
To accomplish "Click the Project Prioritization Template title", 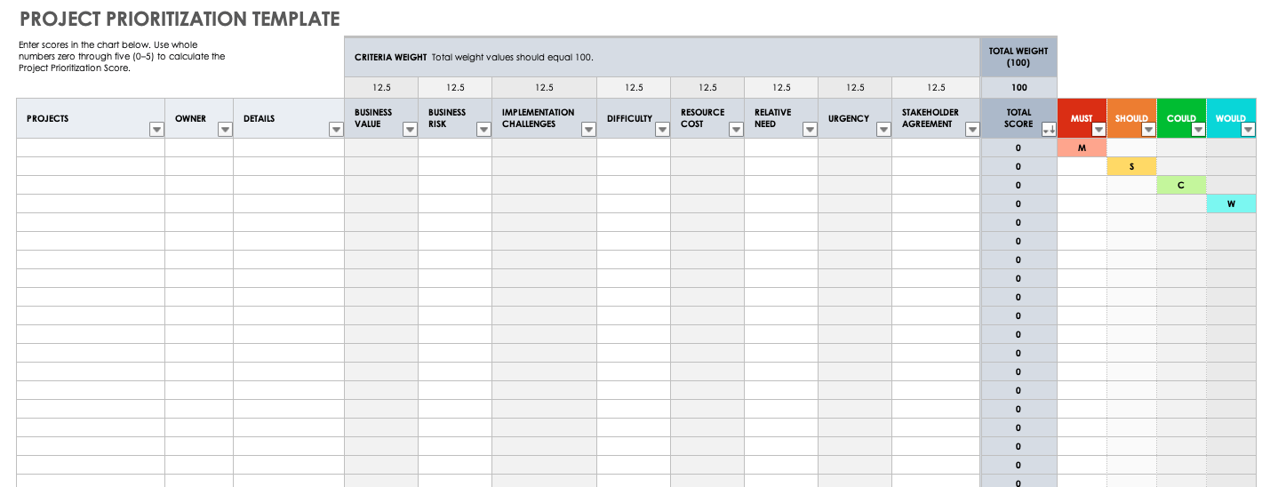I will click(180, 19).
